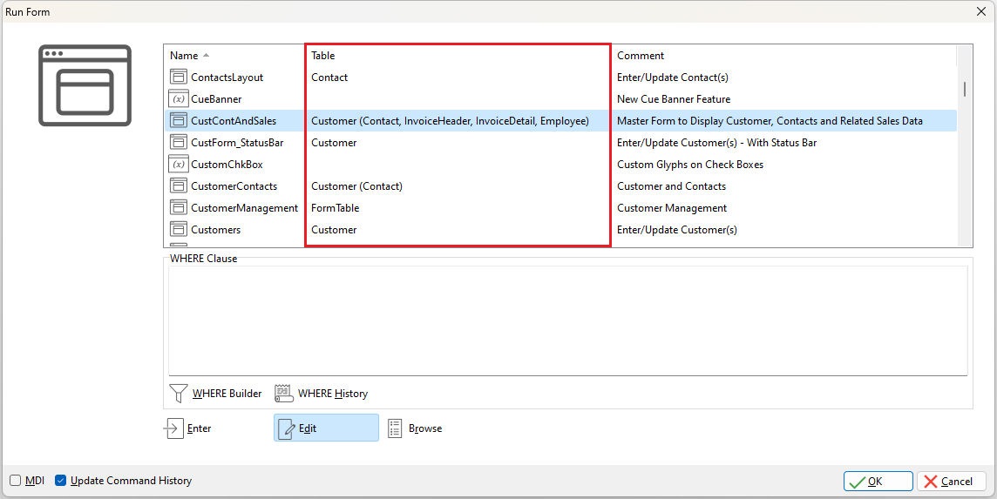Select the CustomerManagement form name
This screenshot has height=499, width=997.
tap(245, 208)
